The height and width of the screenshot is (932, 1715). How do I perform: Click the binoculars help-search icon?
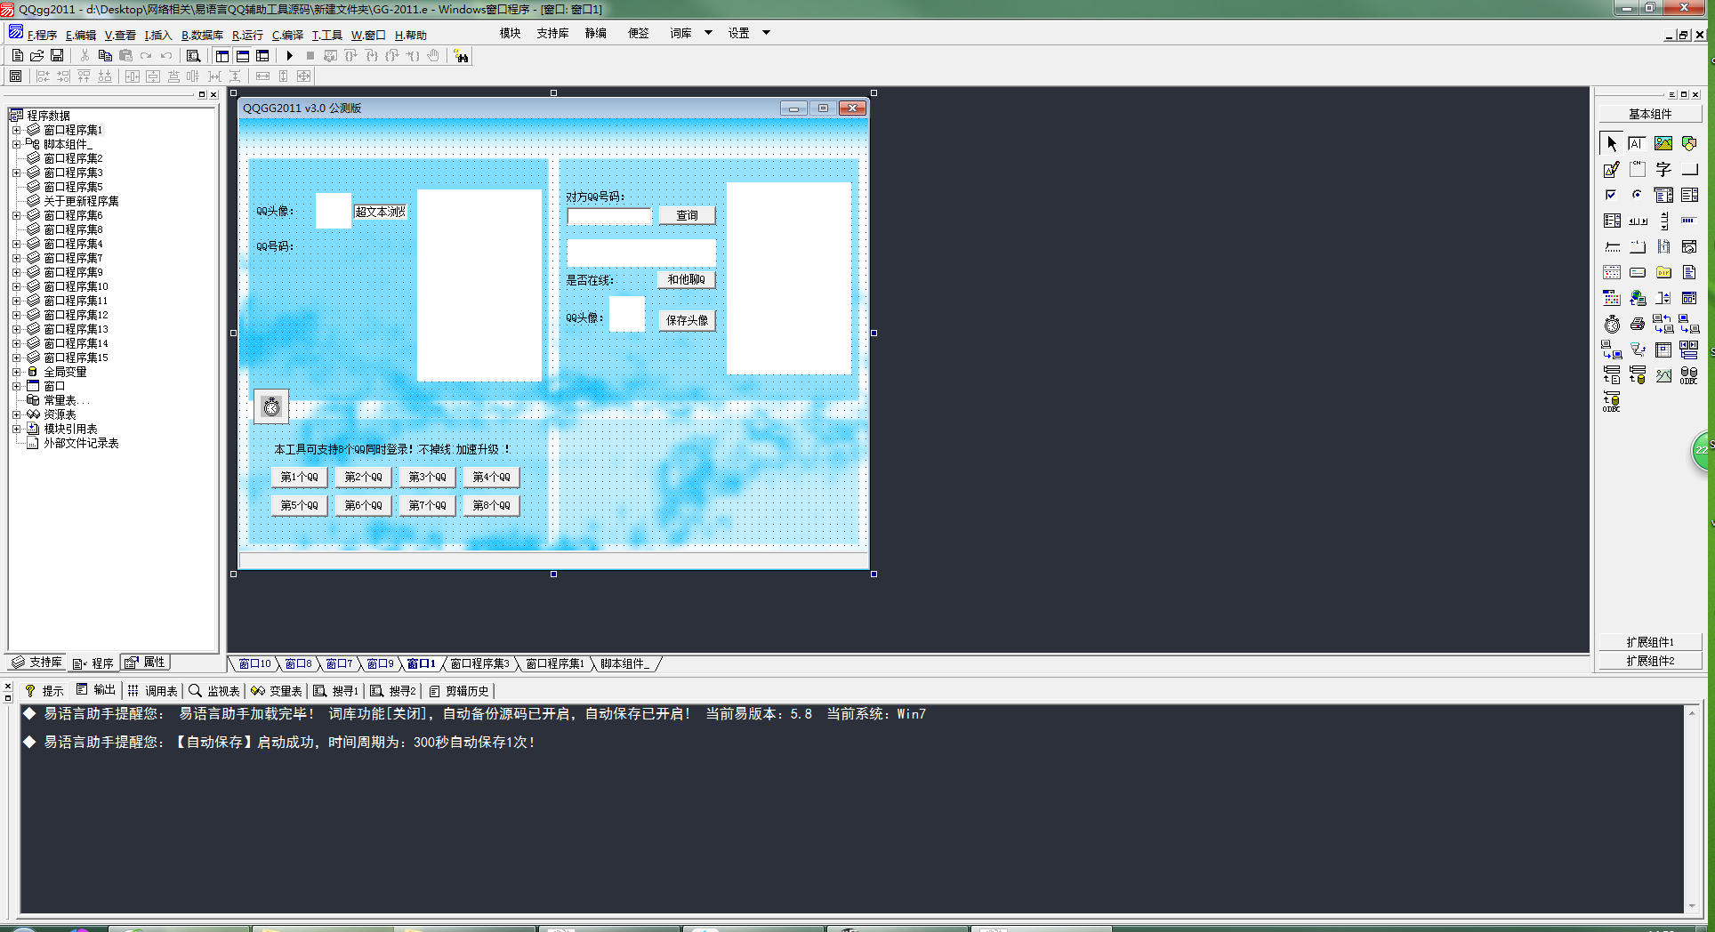[x=461, y=56]
